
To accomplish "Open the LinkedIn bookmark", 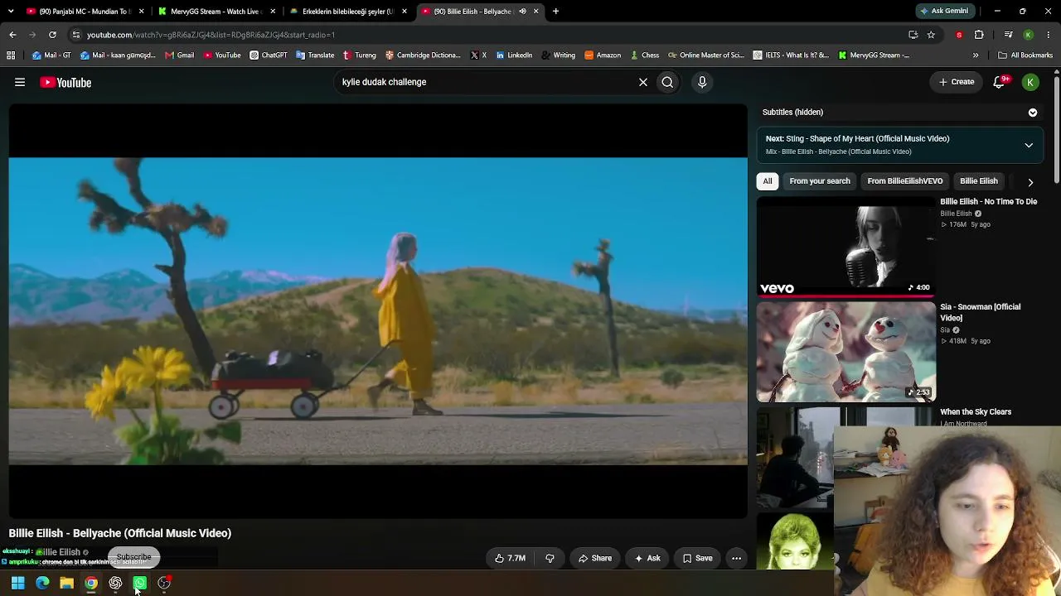I will tap(514, 55).
